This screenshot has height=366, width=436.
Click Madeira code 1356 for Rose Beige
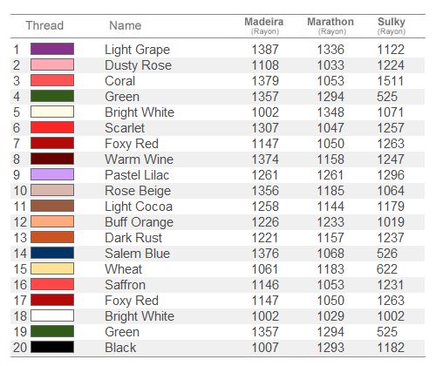[x=265, y=191]
